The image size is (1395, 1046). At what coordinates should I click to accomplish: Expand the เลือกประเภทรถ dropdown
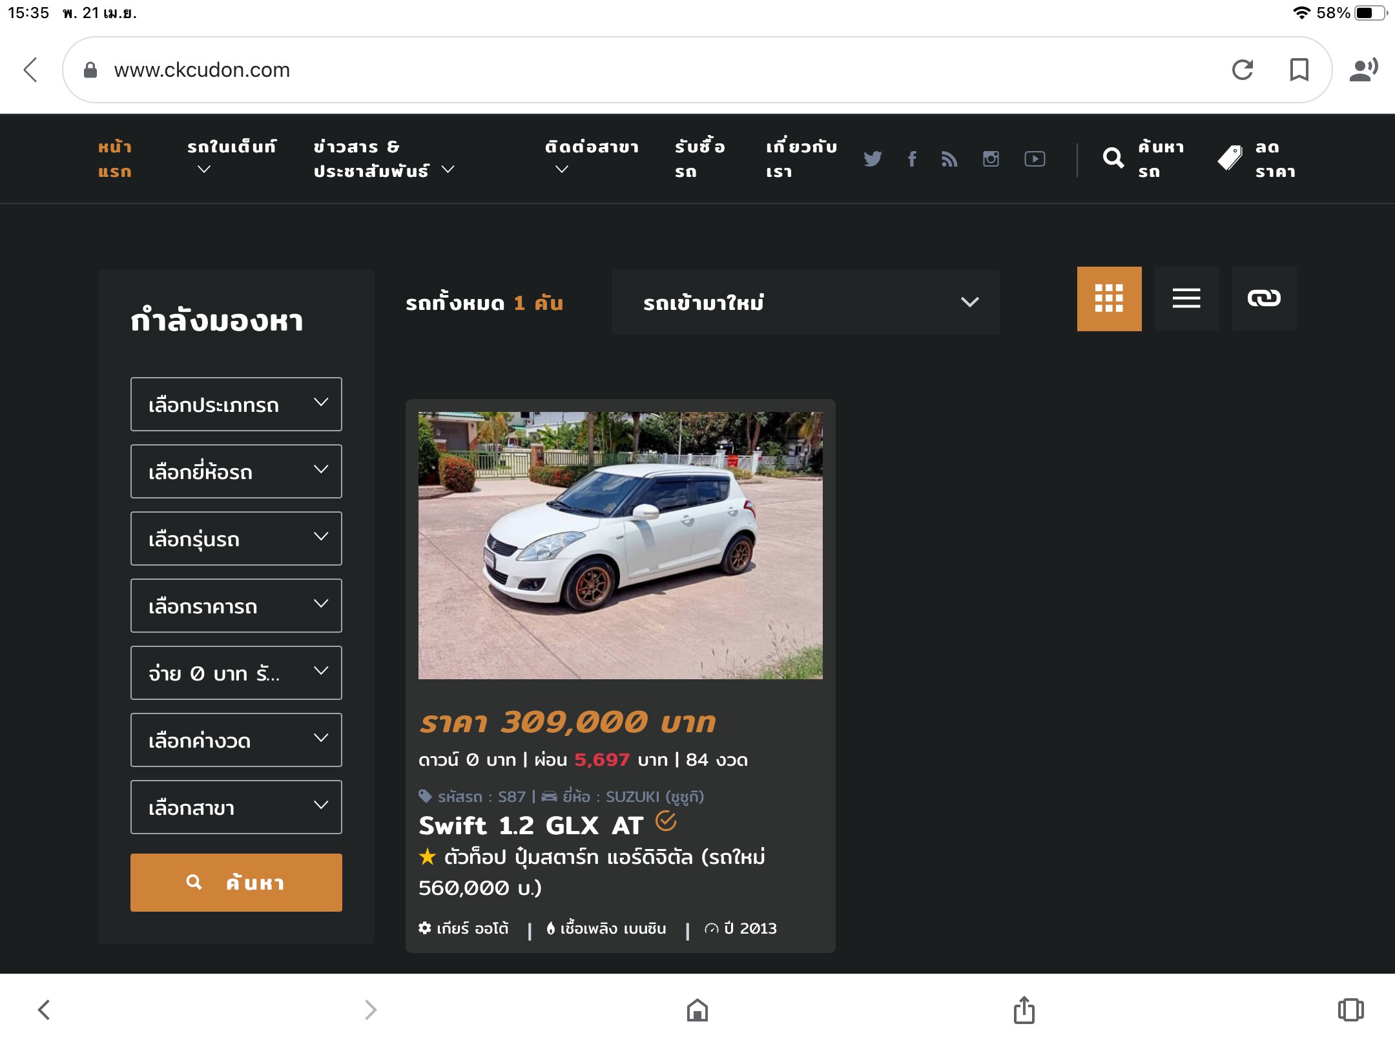click(236, 404)
